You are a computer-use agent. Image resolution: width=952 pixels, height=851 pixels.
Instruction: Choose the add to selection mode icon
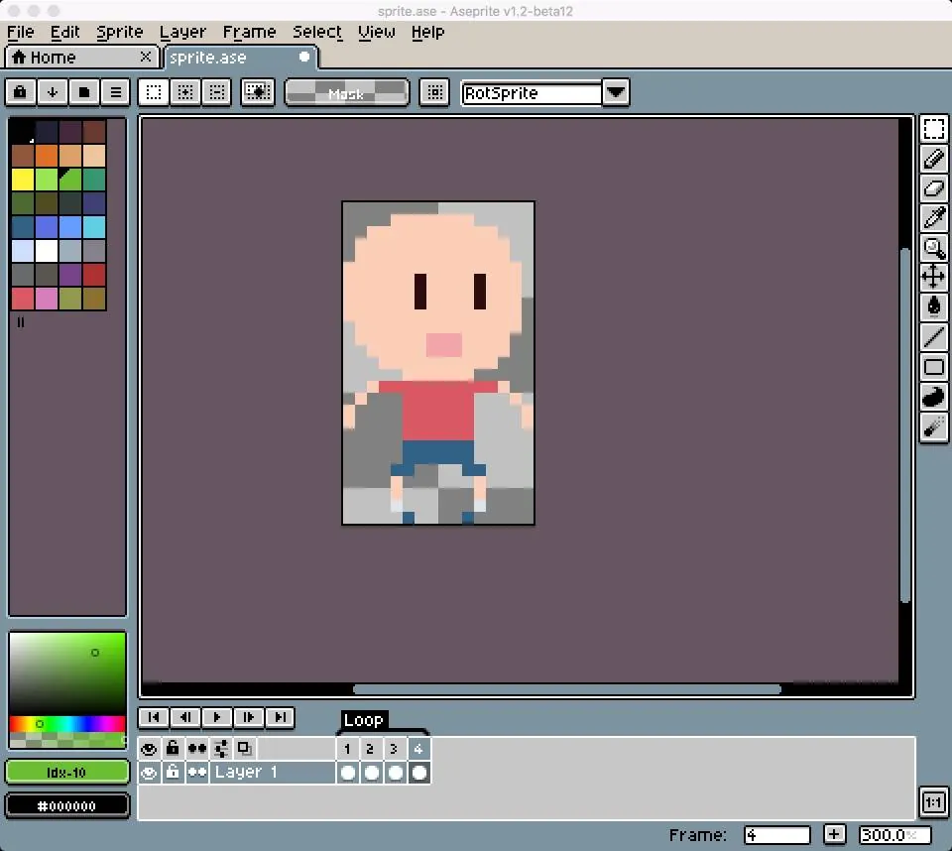click(184, 92)
